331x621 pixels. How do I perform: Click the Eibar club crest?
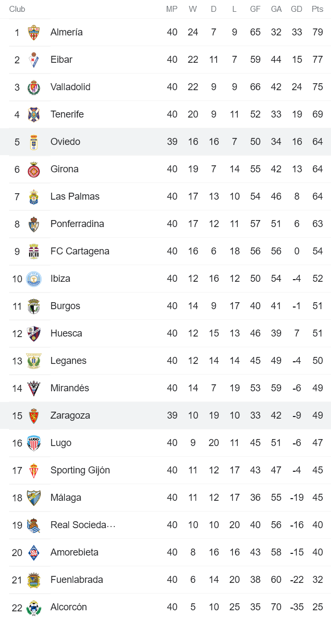(34, 60)
